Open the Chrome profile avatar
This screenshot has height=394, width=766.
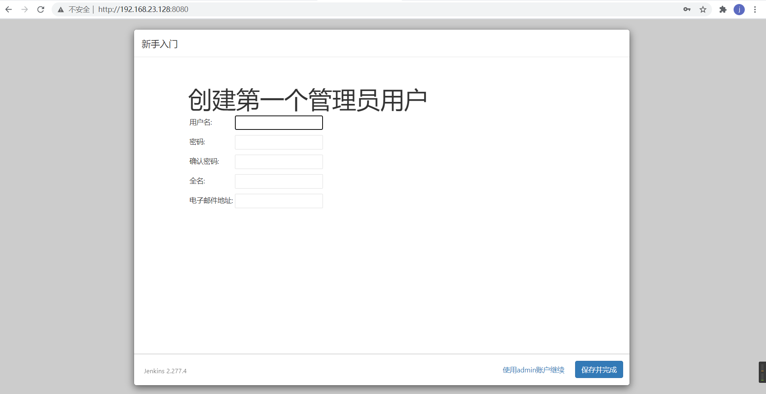[x=739, y=10]
